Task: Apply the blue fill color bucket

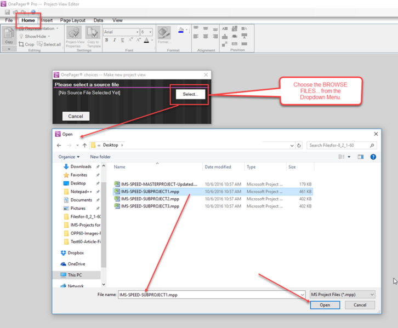Action: point(181,30)
